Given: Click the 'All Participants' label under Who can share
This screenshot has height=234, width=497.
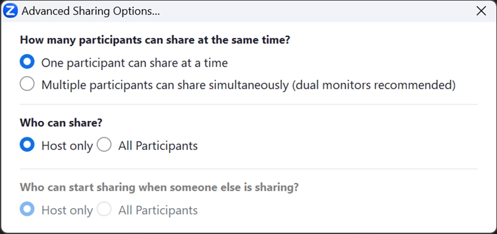Looking at the screenshot, I should click(x=158, y=146).
